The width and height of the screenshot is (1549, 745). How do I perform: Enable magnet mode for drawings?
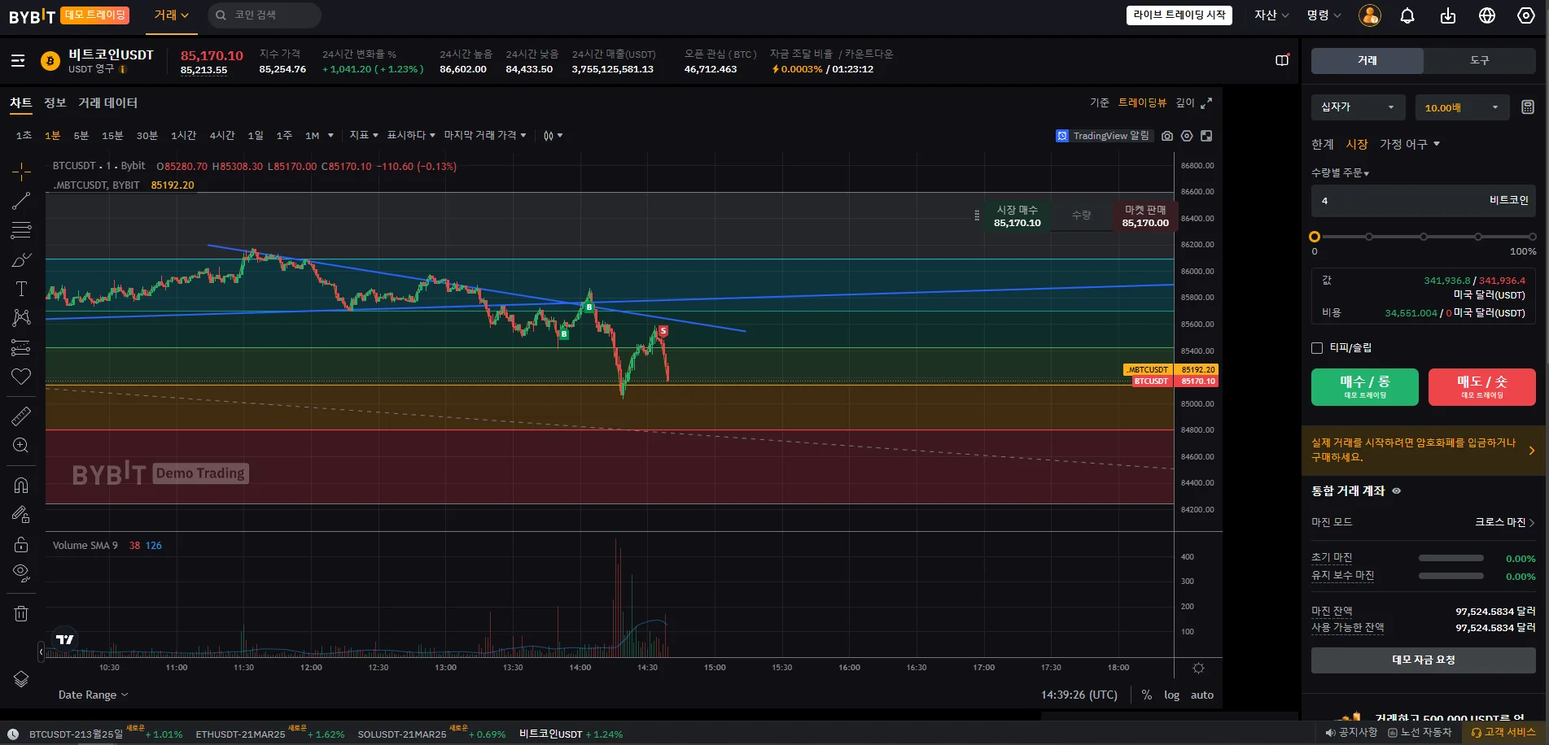21,486
